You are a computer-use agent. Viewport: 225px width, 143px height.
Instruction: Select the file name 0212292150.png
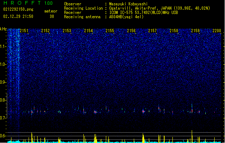click(18, 9)
